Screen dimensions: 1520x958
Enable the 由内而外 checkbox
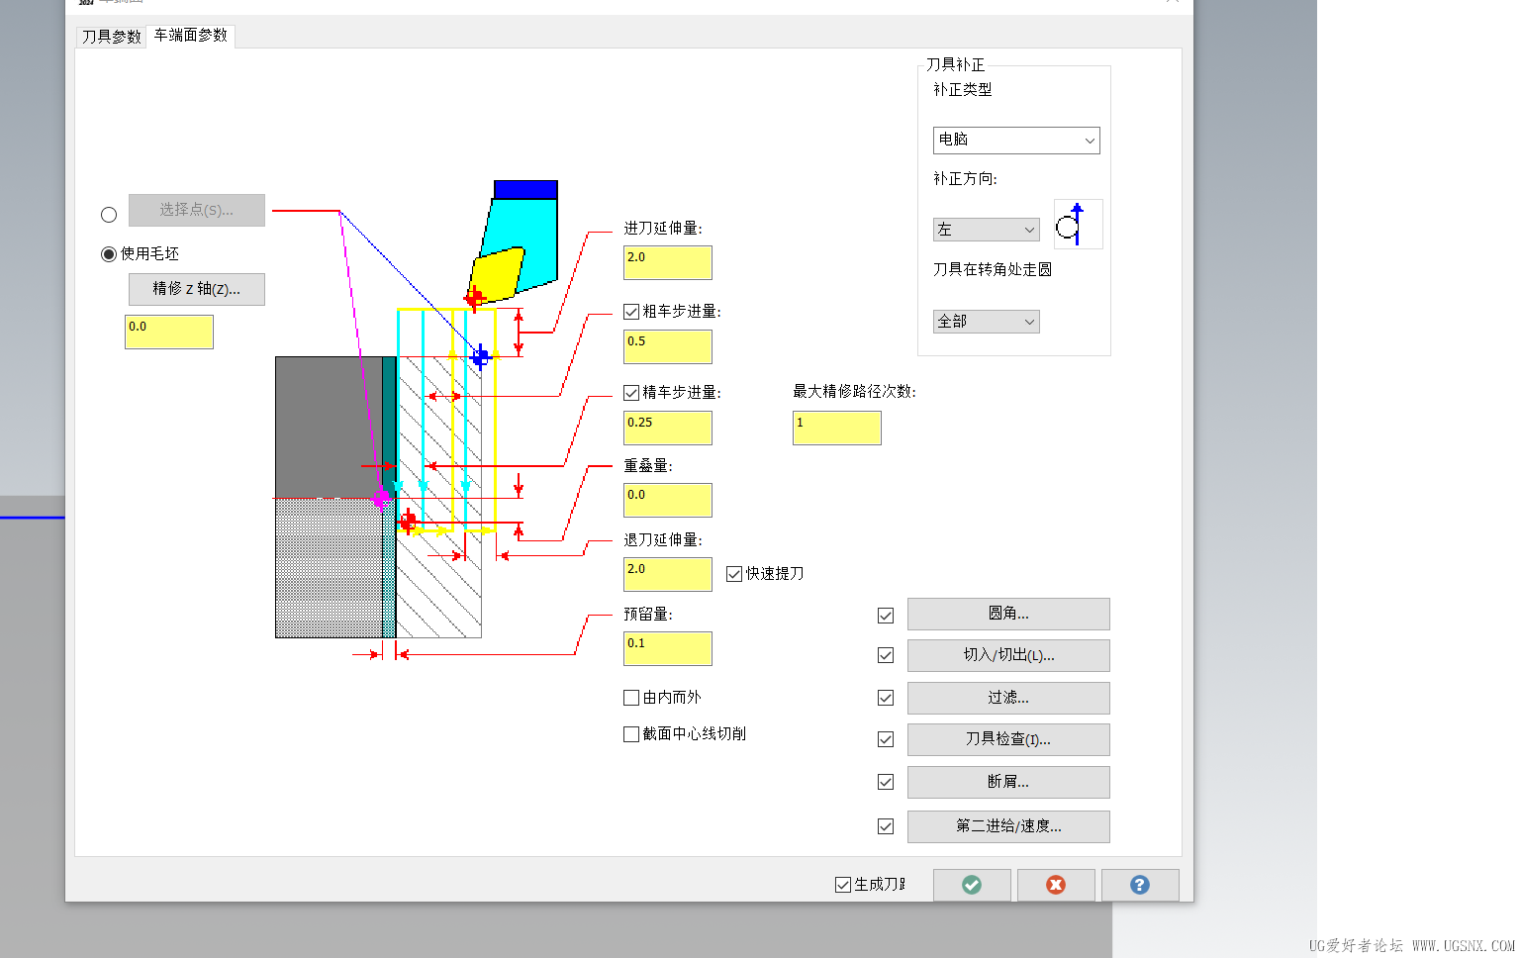631,698
